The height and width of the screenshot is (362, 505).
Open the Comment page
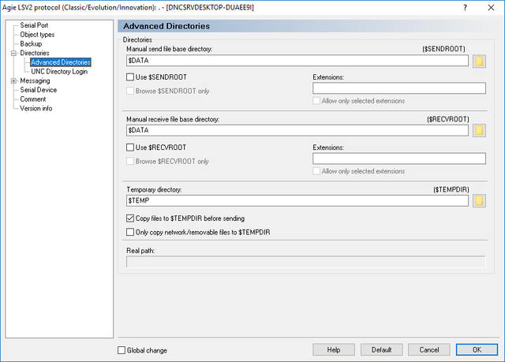click(33, 99)
